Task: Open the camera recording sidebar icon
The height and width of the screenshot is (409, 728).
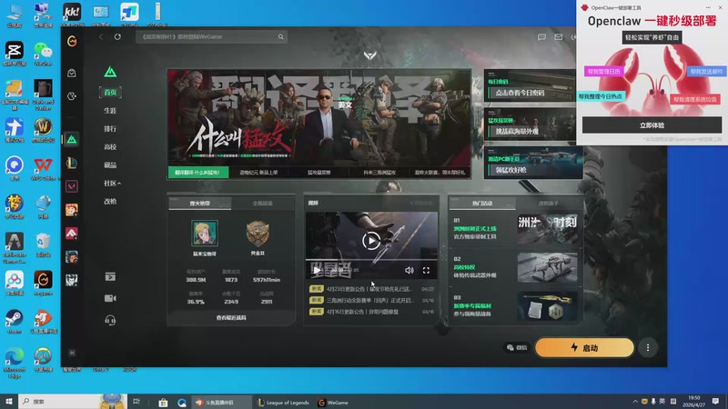Action: click(110, 298)
